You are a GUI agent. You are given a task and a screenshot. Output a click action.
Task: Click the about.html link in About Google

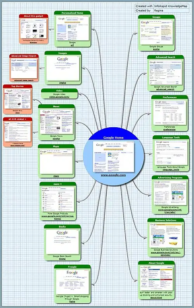156,298
